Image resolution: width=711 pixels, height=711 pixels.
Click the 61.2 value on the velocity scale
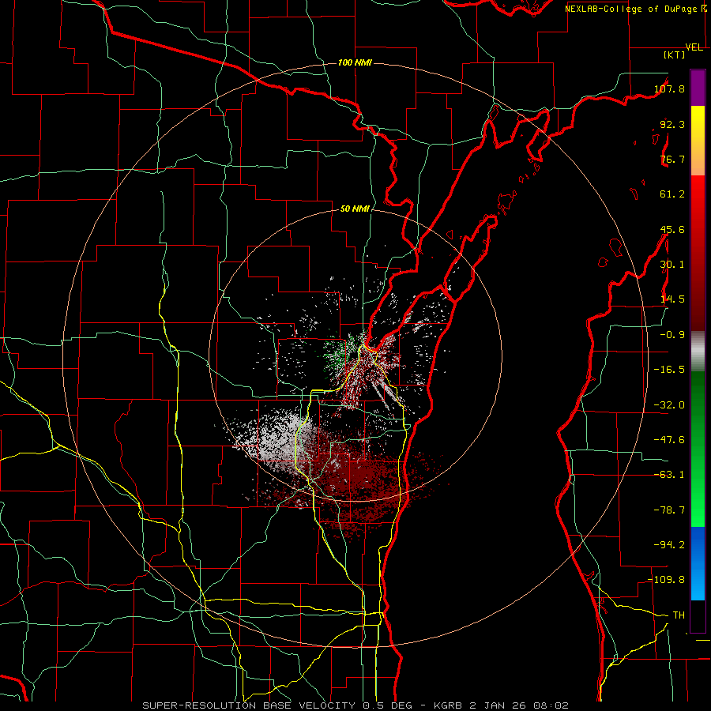(x=672, y=194)
